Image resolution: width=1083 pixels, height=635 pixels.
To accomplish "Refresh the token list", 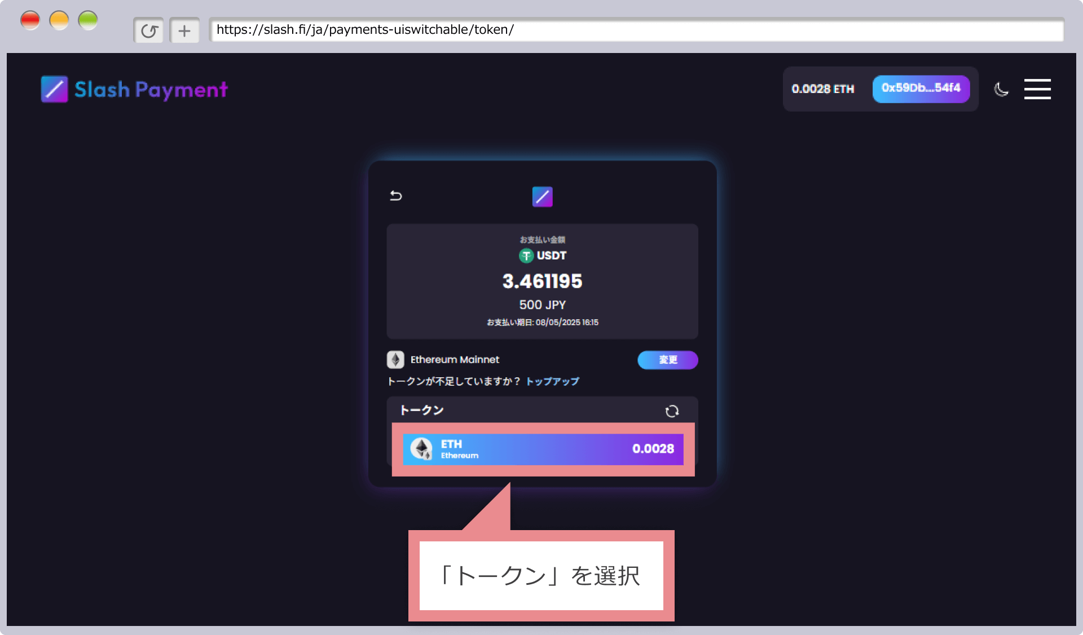I will tap(672, 411).
